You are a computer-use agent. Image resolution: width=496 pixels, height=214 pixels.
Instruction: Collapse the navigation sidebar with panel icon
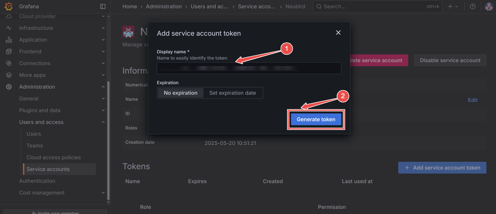pos(103,6)
